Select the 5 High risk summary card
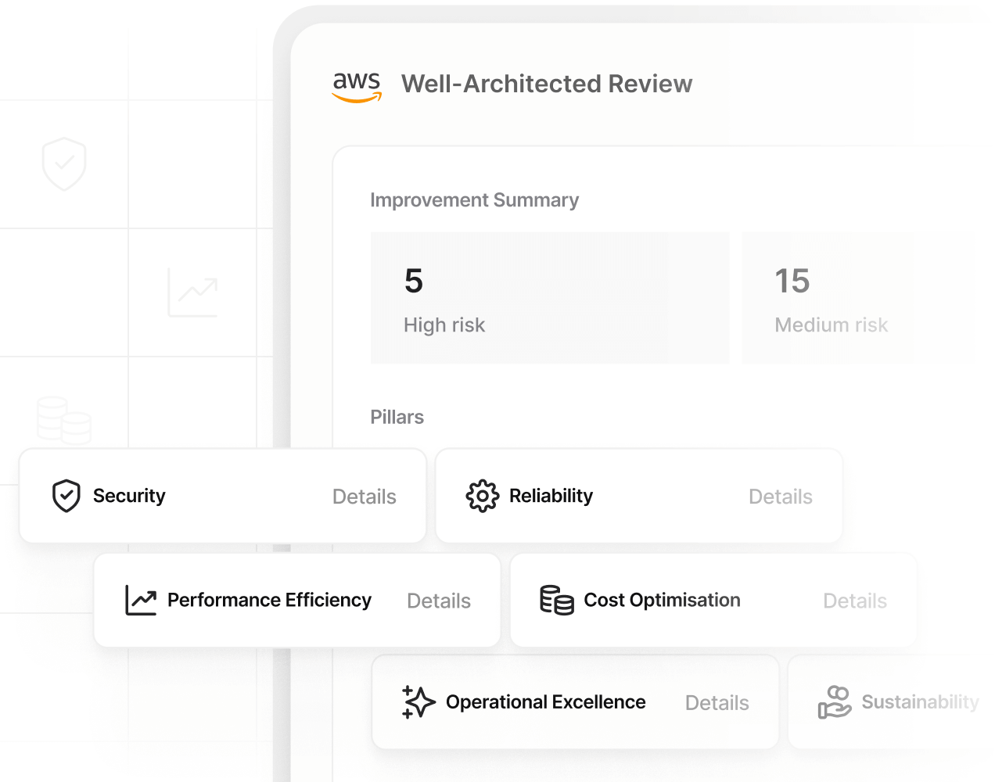 tap(549, 298)
